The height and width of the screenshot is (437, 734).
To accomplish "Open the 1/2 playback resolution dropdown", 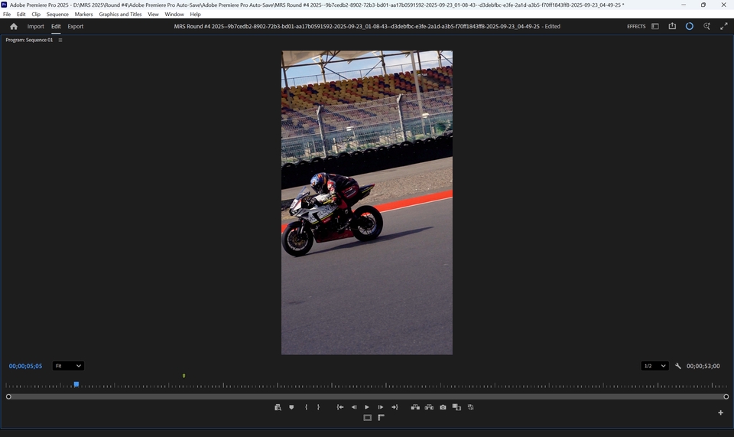I will [654, 366].
